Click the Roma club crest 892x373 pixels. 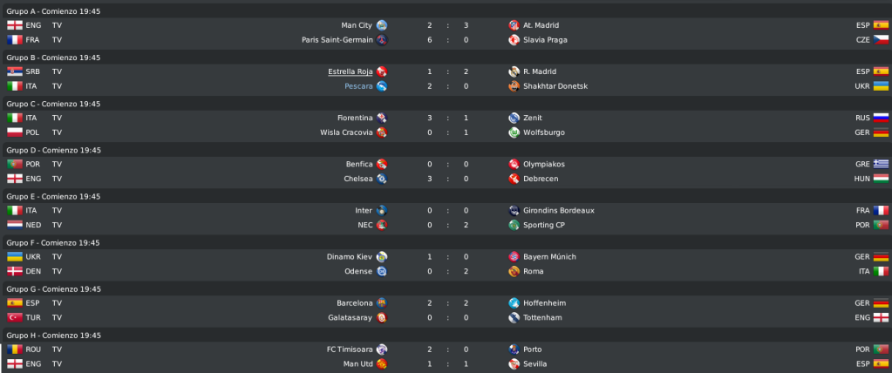(514, 271)
